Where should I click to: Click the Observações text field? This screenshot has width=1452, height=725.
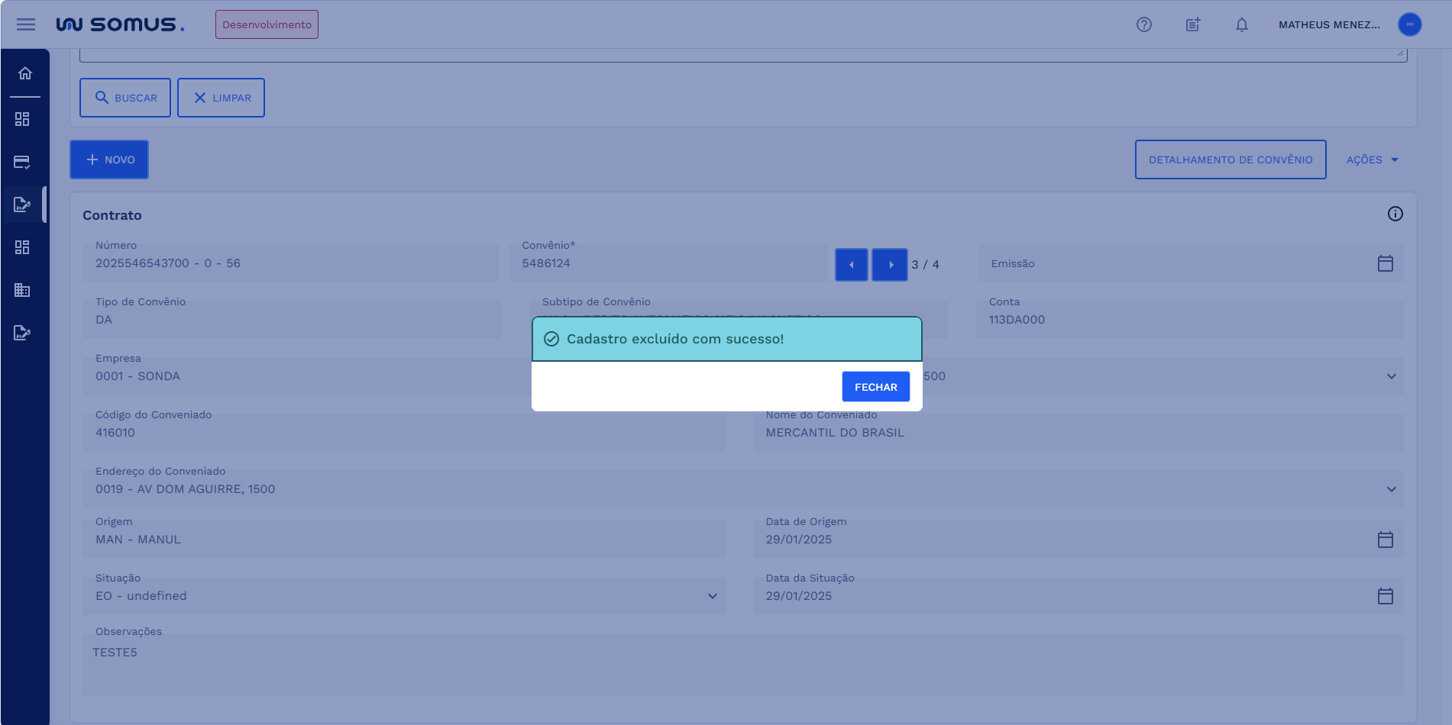click(x=742, y=664)
